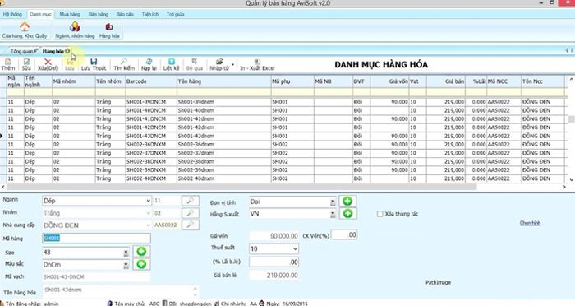
Task: Sort by Tên hàng column header
Action: click(x=223, y=81)
